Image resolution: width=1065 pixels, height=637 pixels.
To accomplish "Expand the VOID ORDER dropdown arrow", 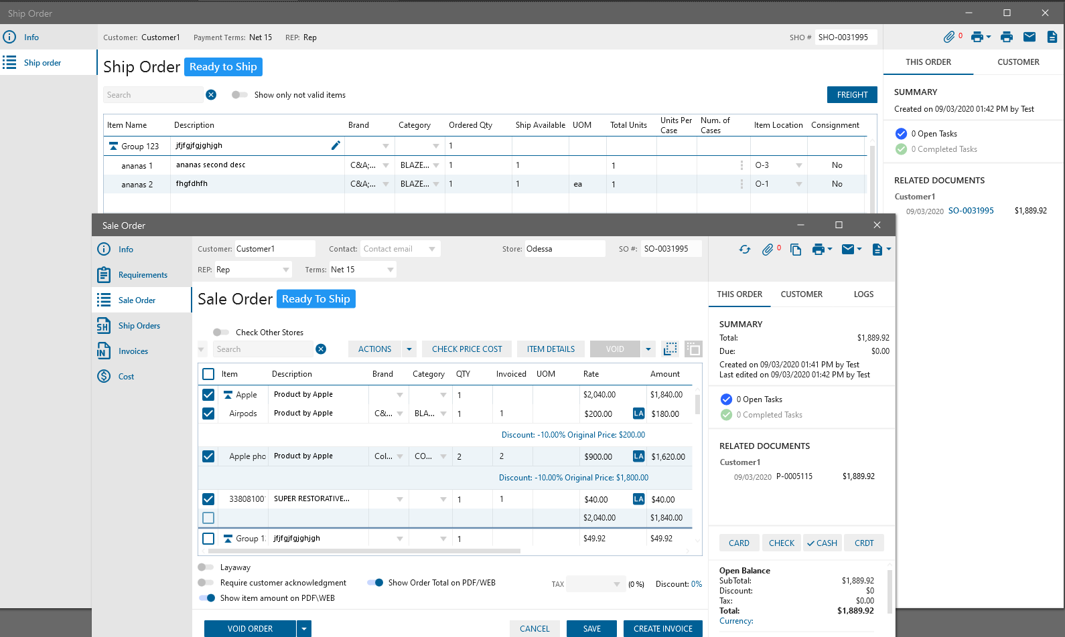I will click(304, 629).
